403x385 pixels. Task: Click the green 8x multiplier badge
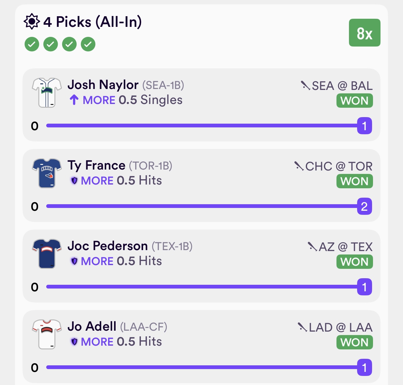point(365,33)
